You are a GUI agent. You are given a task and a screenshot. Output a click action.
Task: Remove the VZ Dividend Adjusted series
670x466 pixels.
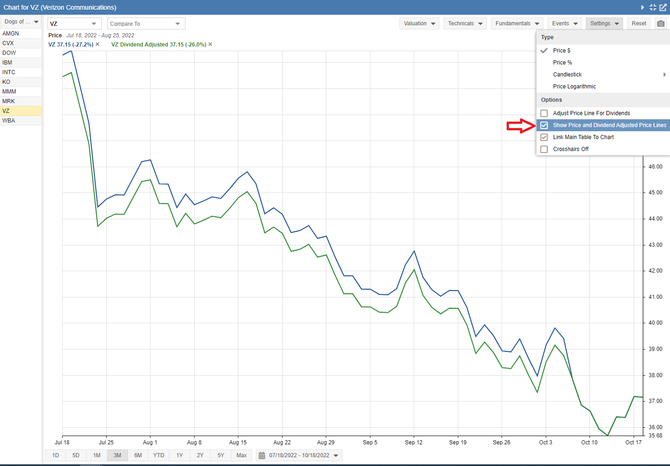pos(210,45)
